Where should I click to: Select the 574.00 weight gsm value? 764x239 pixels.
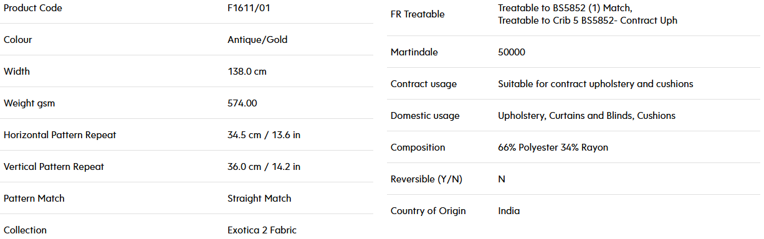tap(242, 103)
